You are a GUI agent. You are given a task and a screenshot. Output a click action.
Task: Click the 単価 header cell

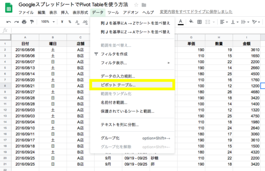pos(191,44)
